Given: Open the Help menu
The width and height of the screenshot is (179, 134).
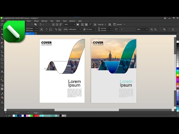Looking at the screenshot, I should [x=80, y=21].
